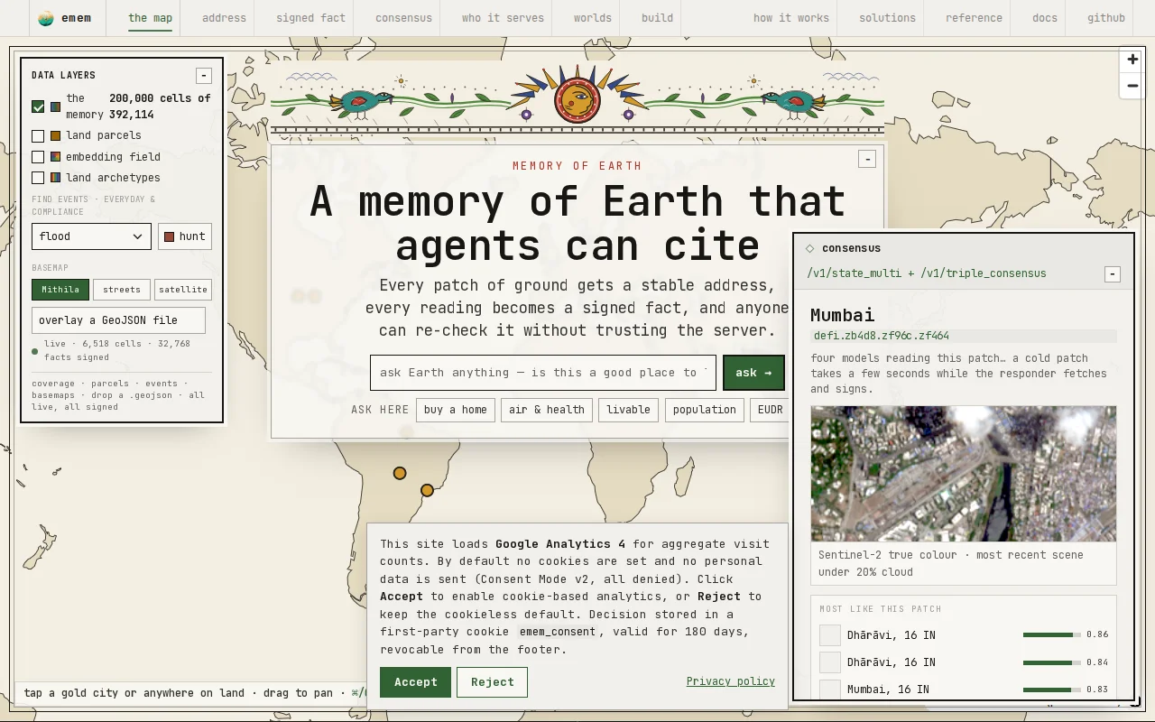Choose the air & health suggestion chip
Viewport: 1155px width, 722px height.
tap(547, 410)
